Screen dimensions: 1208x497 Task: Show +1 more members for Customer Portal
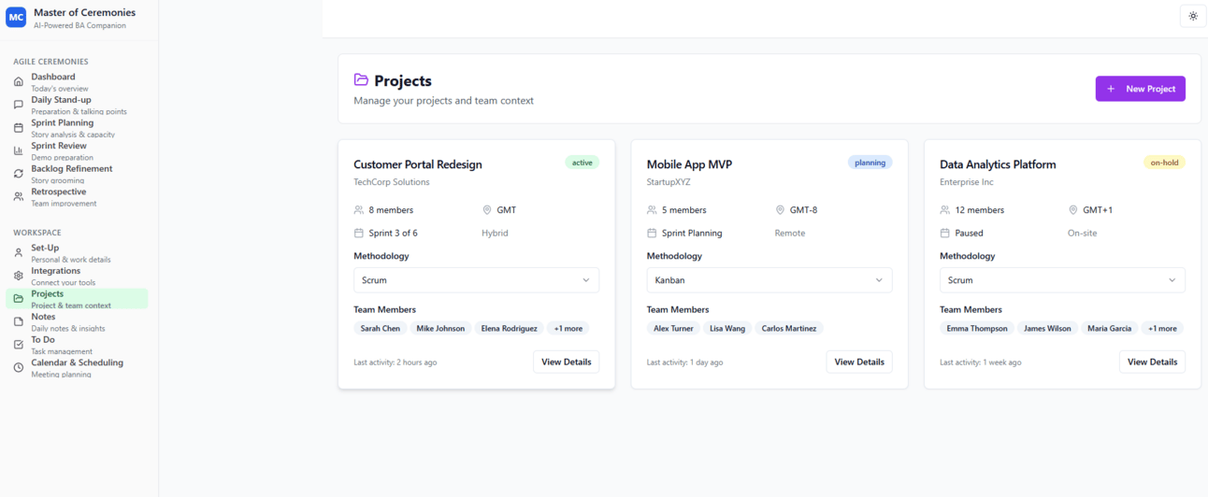(x=568, y=329)
